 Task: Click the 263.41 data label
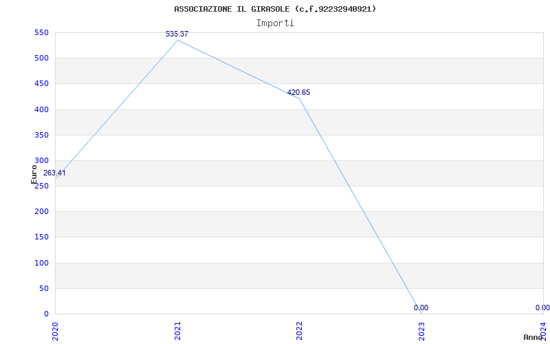tap(54, 173)
